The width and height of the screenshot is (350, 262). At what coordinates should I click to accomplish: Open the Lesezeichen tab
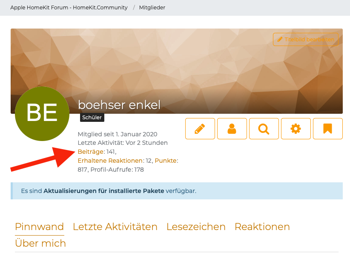point(196,227)
